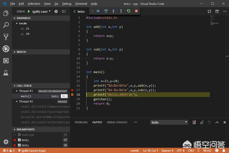
Task: Change encoding via UTF-8 status item
Action: click(x=180, y=151)
